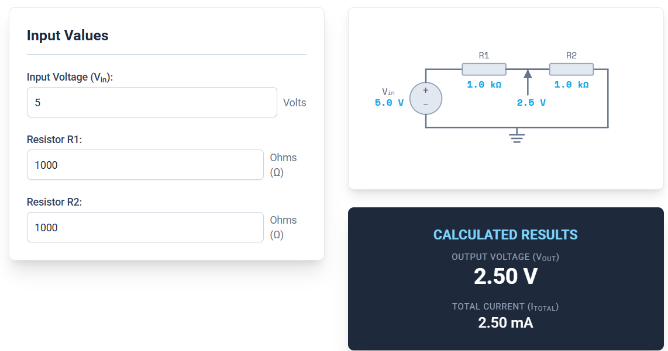Select the voltage source circle in the circuit
This screenshot has width=668, height=351.
(426, 98)
